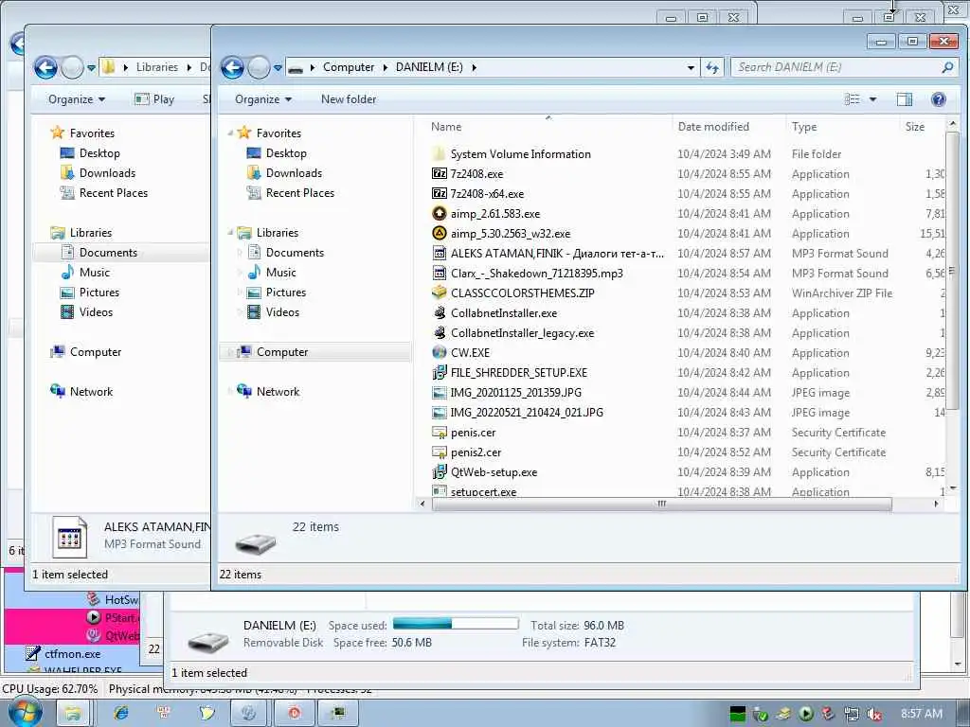Expand the Computer breadcrumb arrow
The width and height of the screenshot is (970, 727).
coord(385,67)
